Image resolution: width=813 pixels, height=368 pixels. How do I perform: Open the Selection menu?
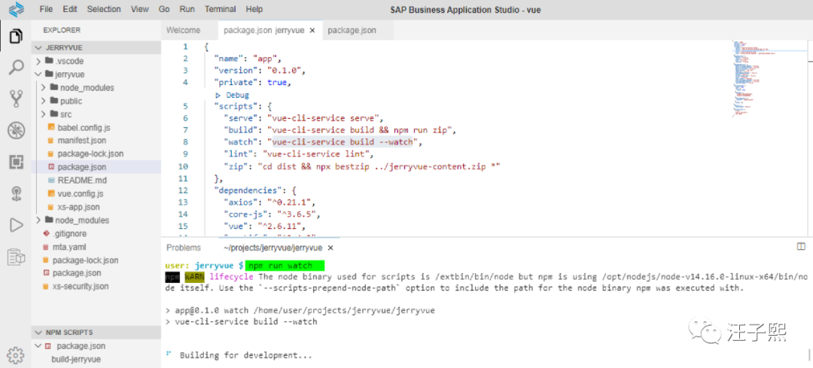click(x=104, y=9)
